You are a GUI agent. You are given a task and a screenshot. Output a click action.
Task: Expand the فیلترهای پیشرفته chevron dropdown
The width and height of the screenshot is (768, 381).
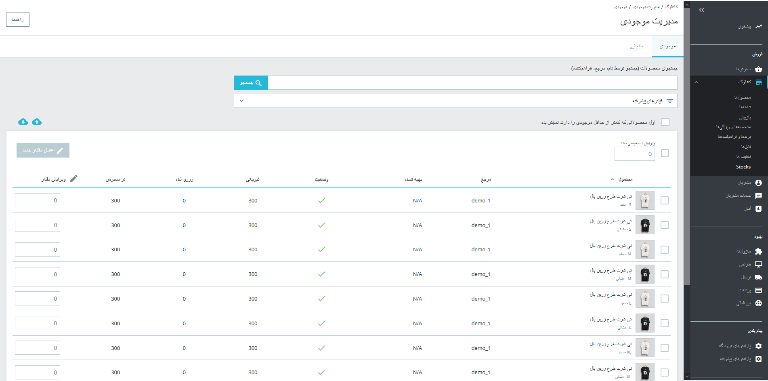241,101
